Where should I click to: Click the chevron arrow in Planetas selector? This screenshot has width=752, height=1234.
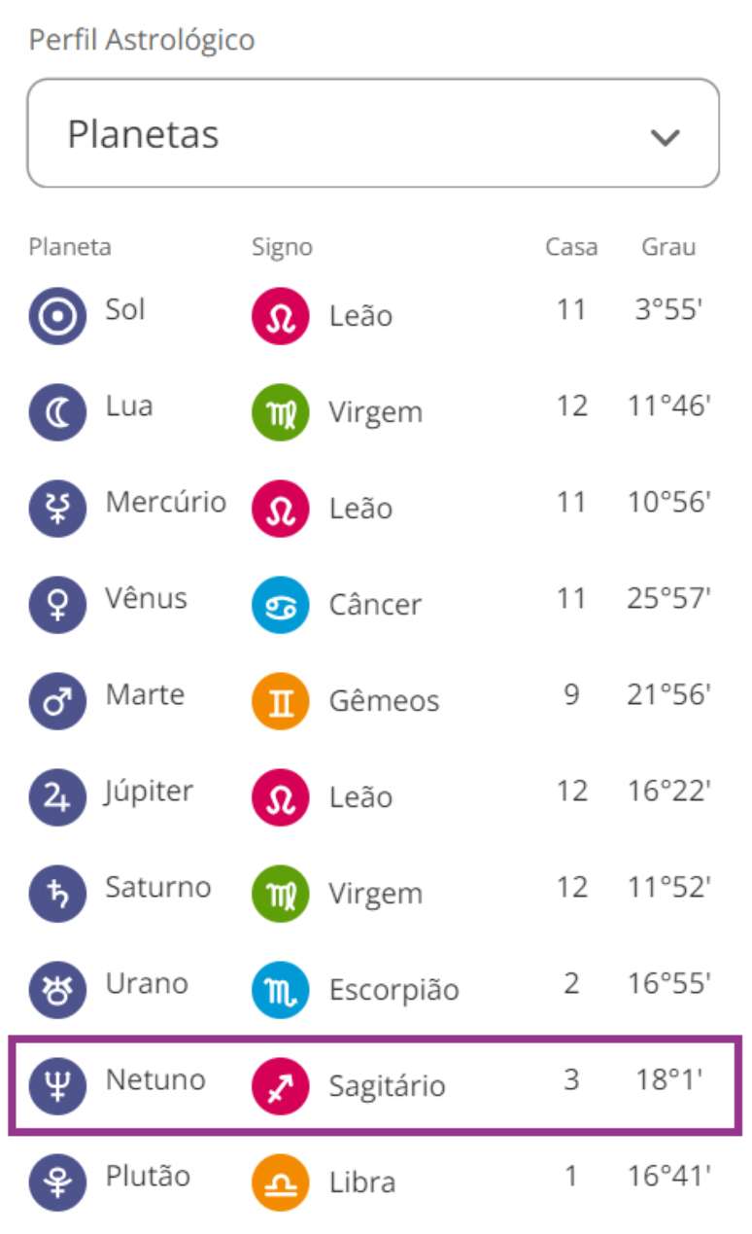(665, 137)
